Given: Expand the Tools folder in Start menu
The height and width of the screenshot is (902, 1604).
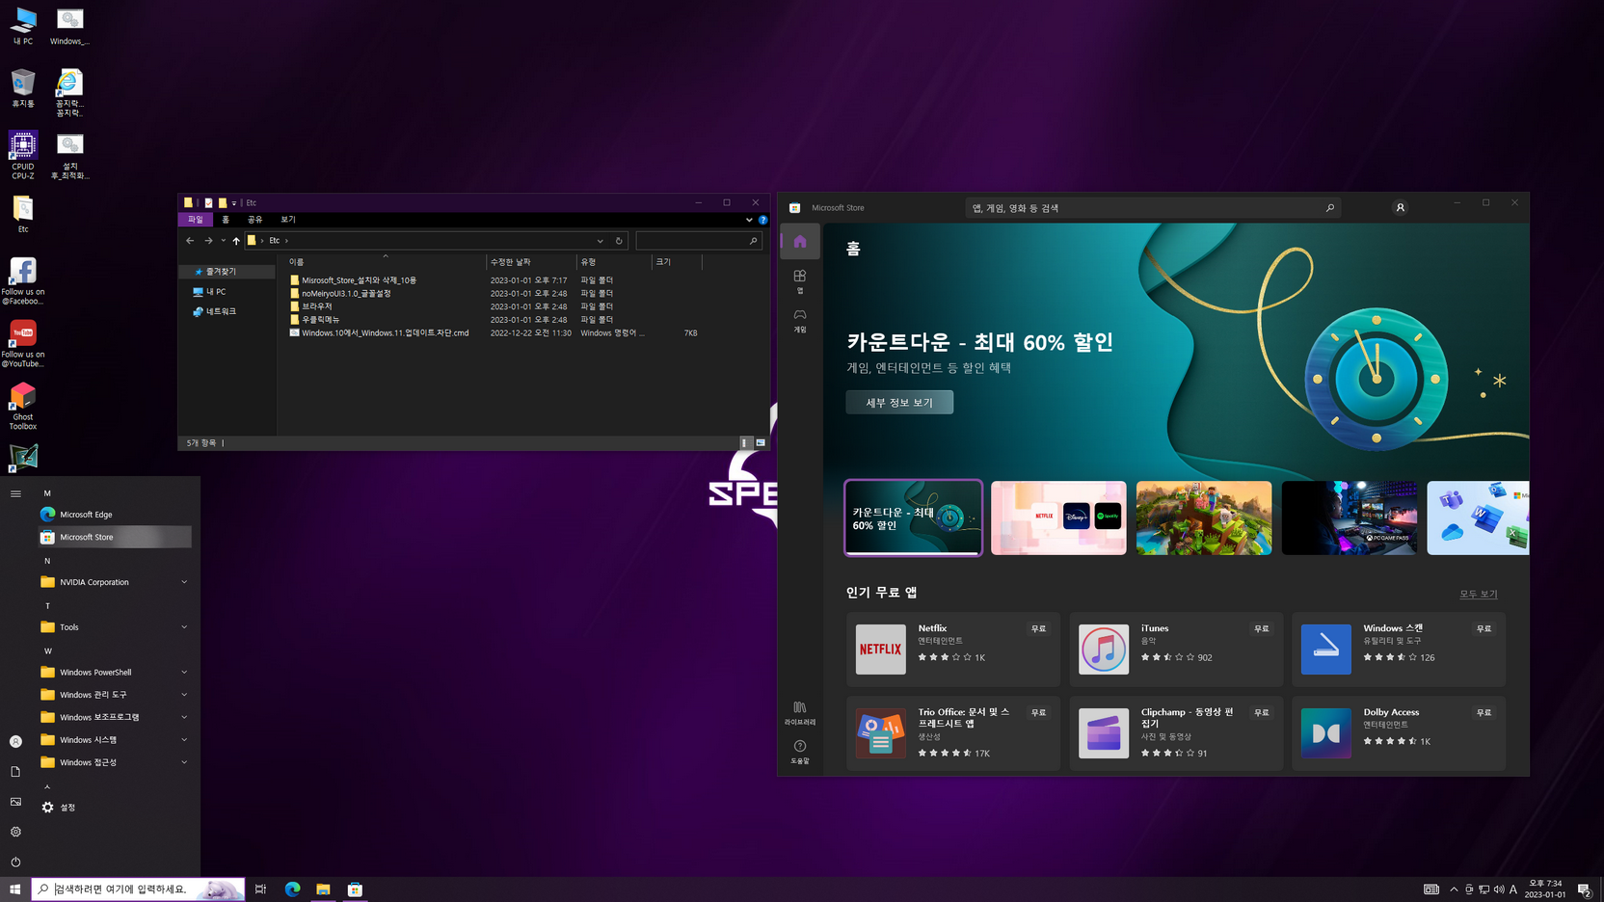Looking at the screenshot, I should (x=116, y=627).
